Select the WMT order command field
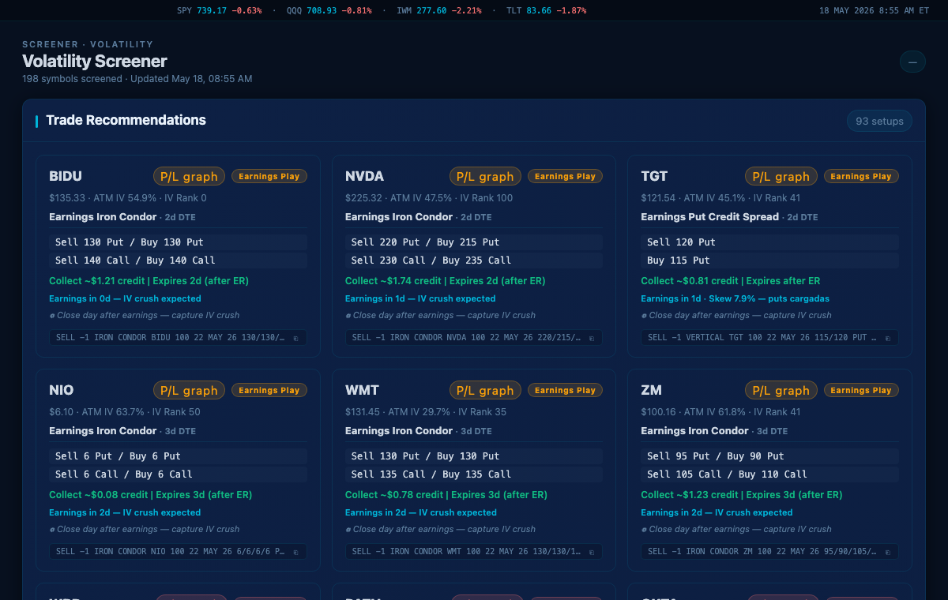 point(474,552)
